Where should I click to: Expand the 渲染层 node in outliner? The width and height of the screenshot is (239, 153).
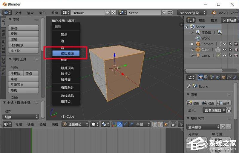coord(192,32)
